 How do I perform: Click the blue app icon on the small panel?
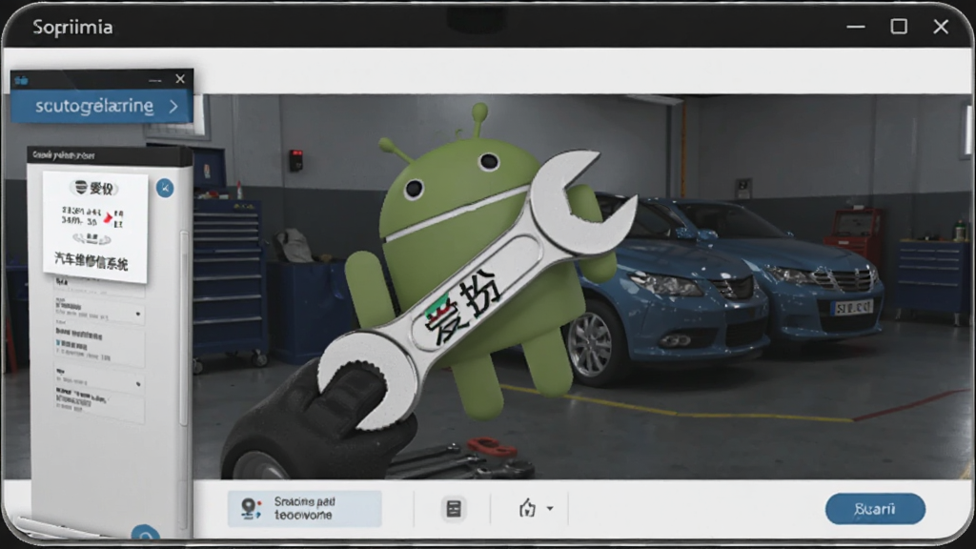pos(22,80)
